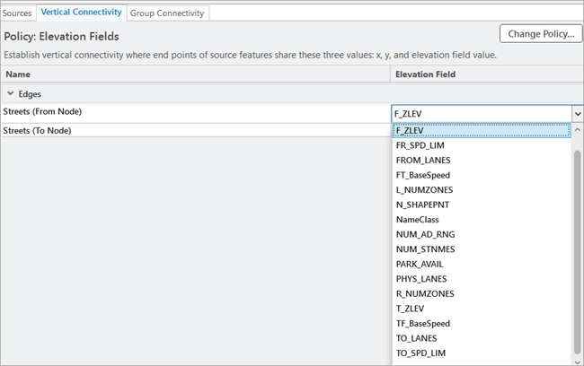Choose F_ZLEV from the dropdown list
Image resolution: width=584 pixels, height=366 pixels.
[411, 130]
